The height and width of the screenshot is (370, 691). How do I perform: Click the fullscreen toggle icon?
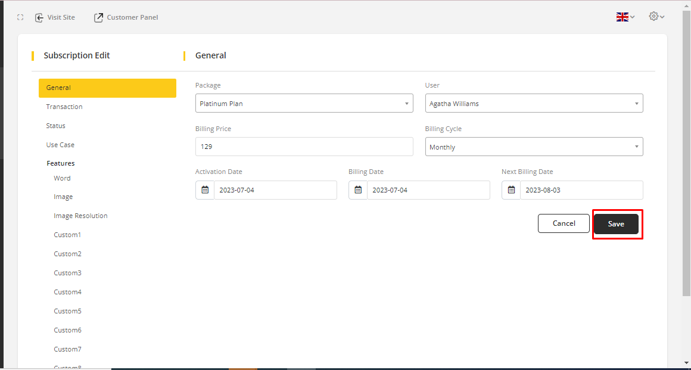pos(20,17)
